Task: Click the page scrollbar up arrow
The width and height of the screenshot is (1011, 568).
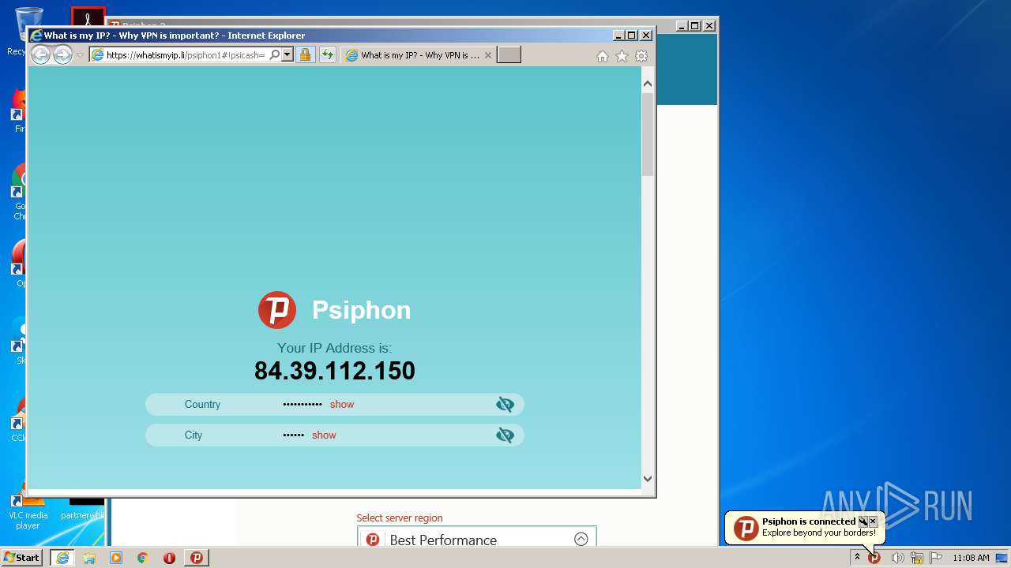Action: point(648,84)
